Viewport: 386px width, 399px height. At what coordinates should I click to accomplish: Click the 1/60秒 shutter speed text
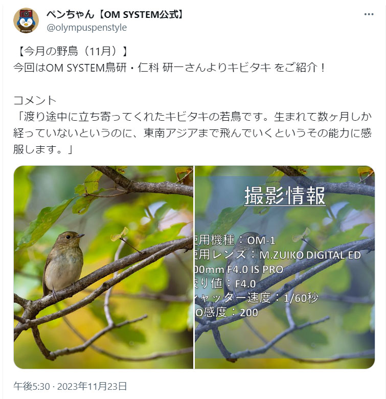point(301,298)
